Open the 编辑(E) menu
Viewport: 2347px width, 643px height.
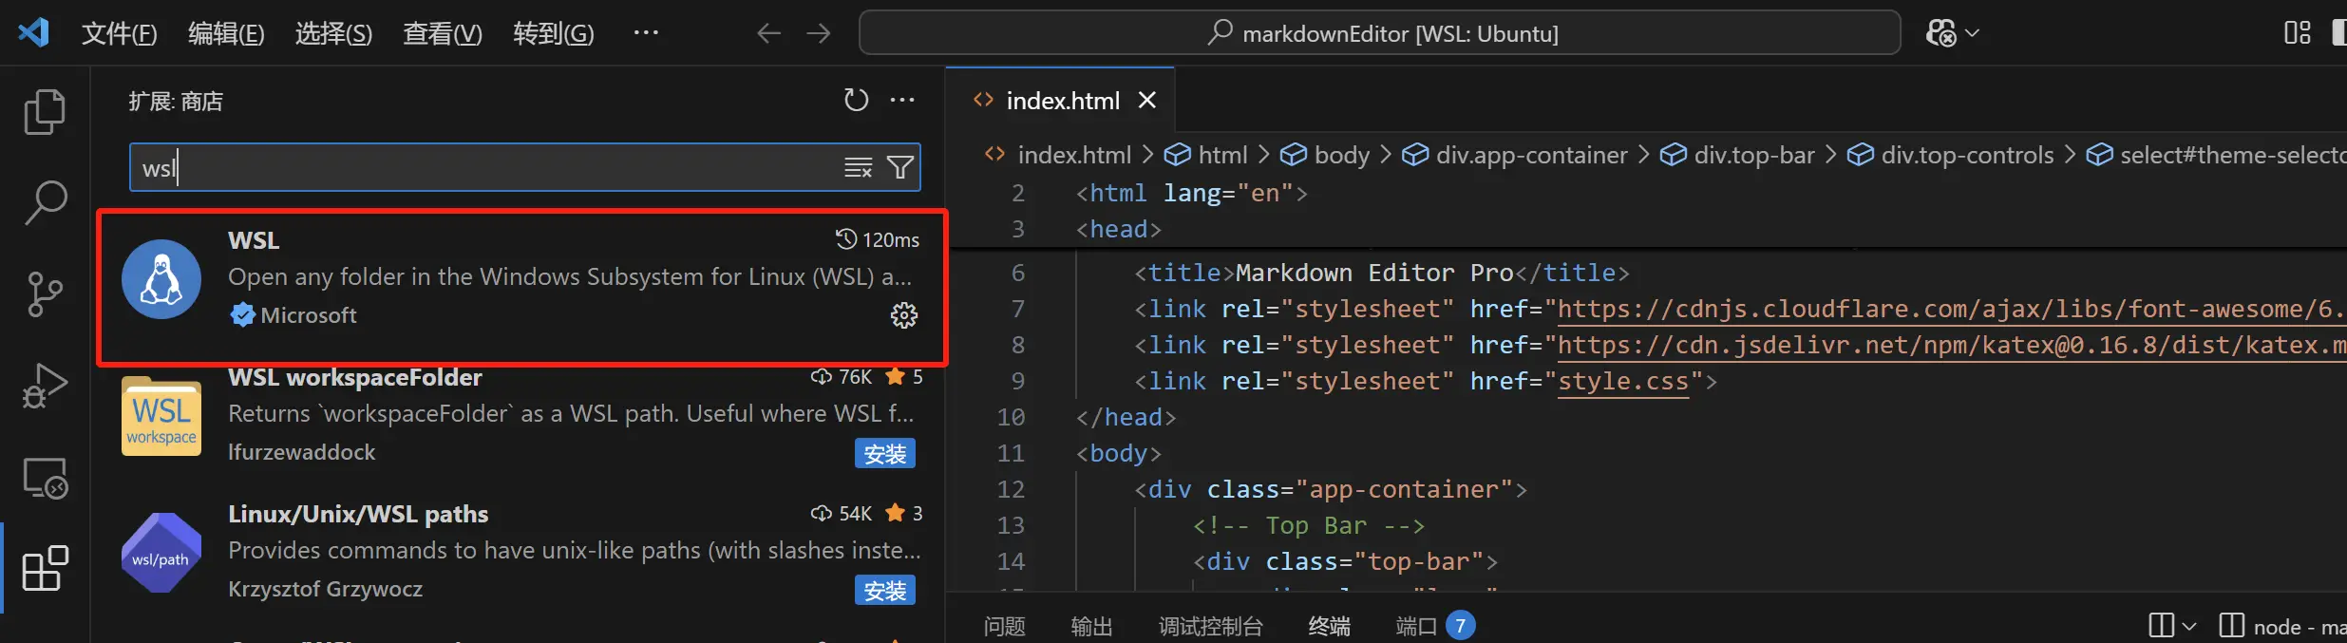pos(226,34)
